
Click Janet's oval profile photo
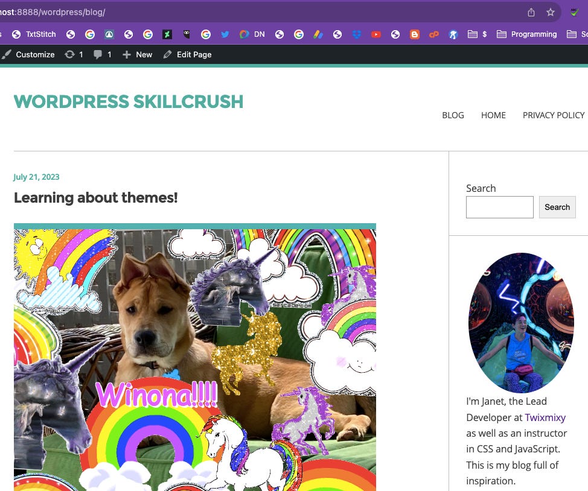[x=521, y=323]
